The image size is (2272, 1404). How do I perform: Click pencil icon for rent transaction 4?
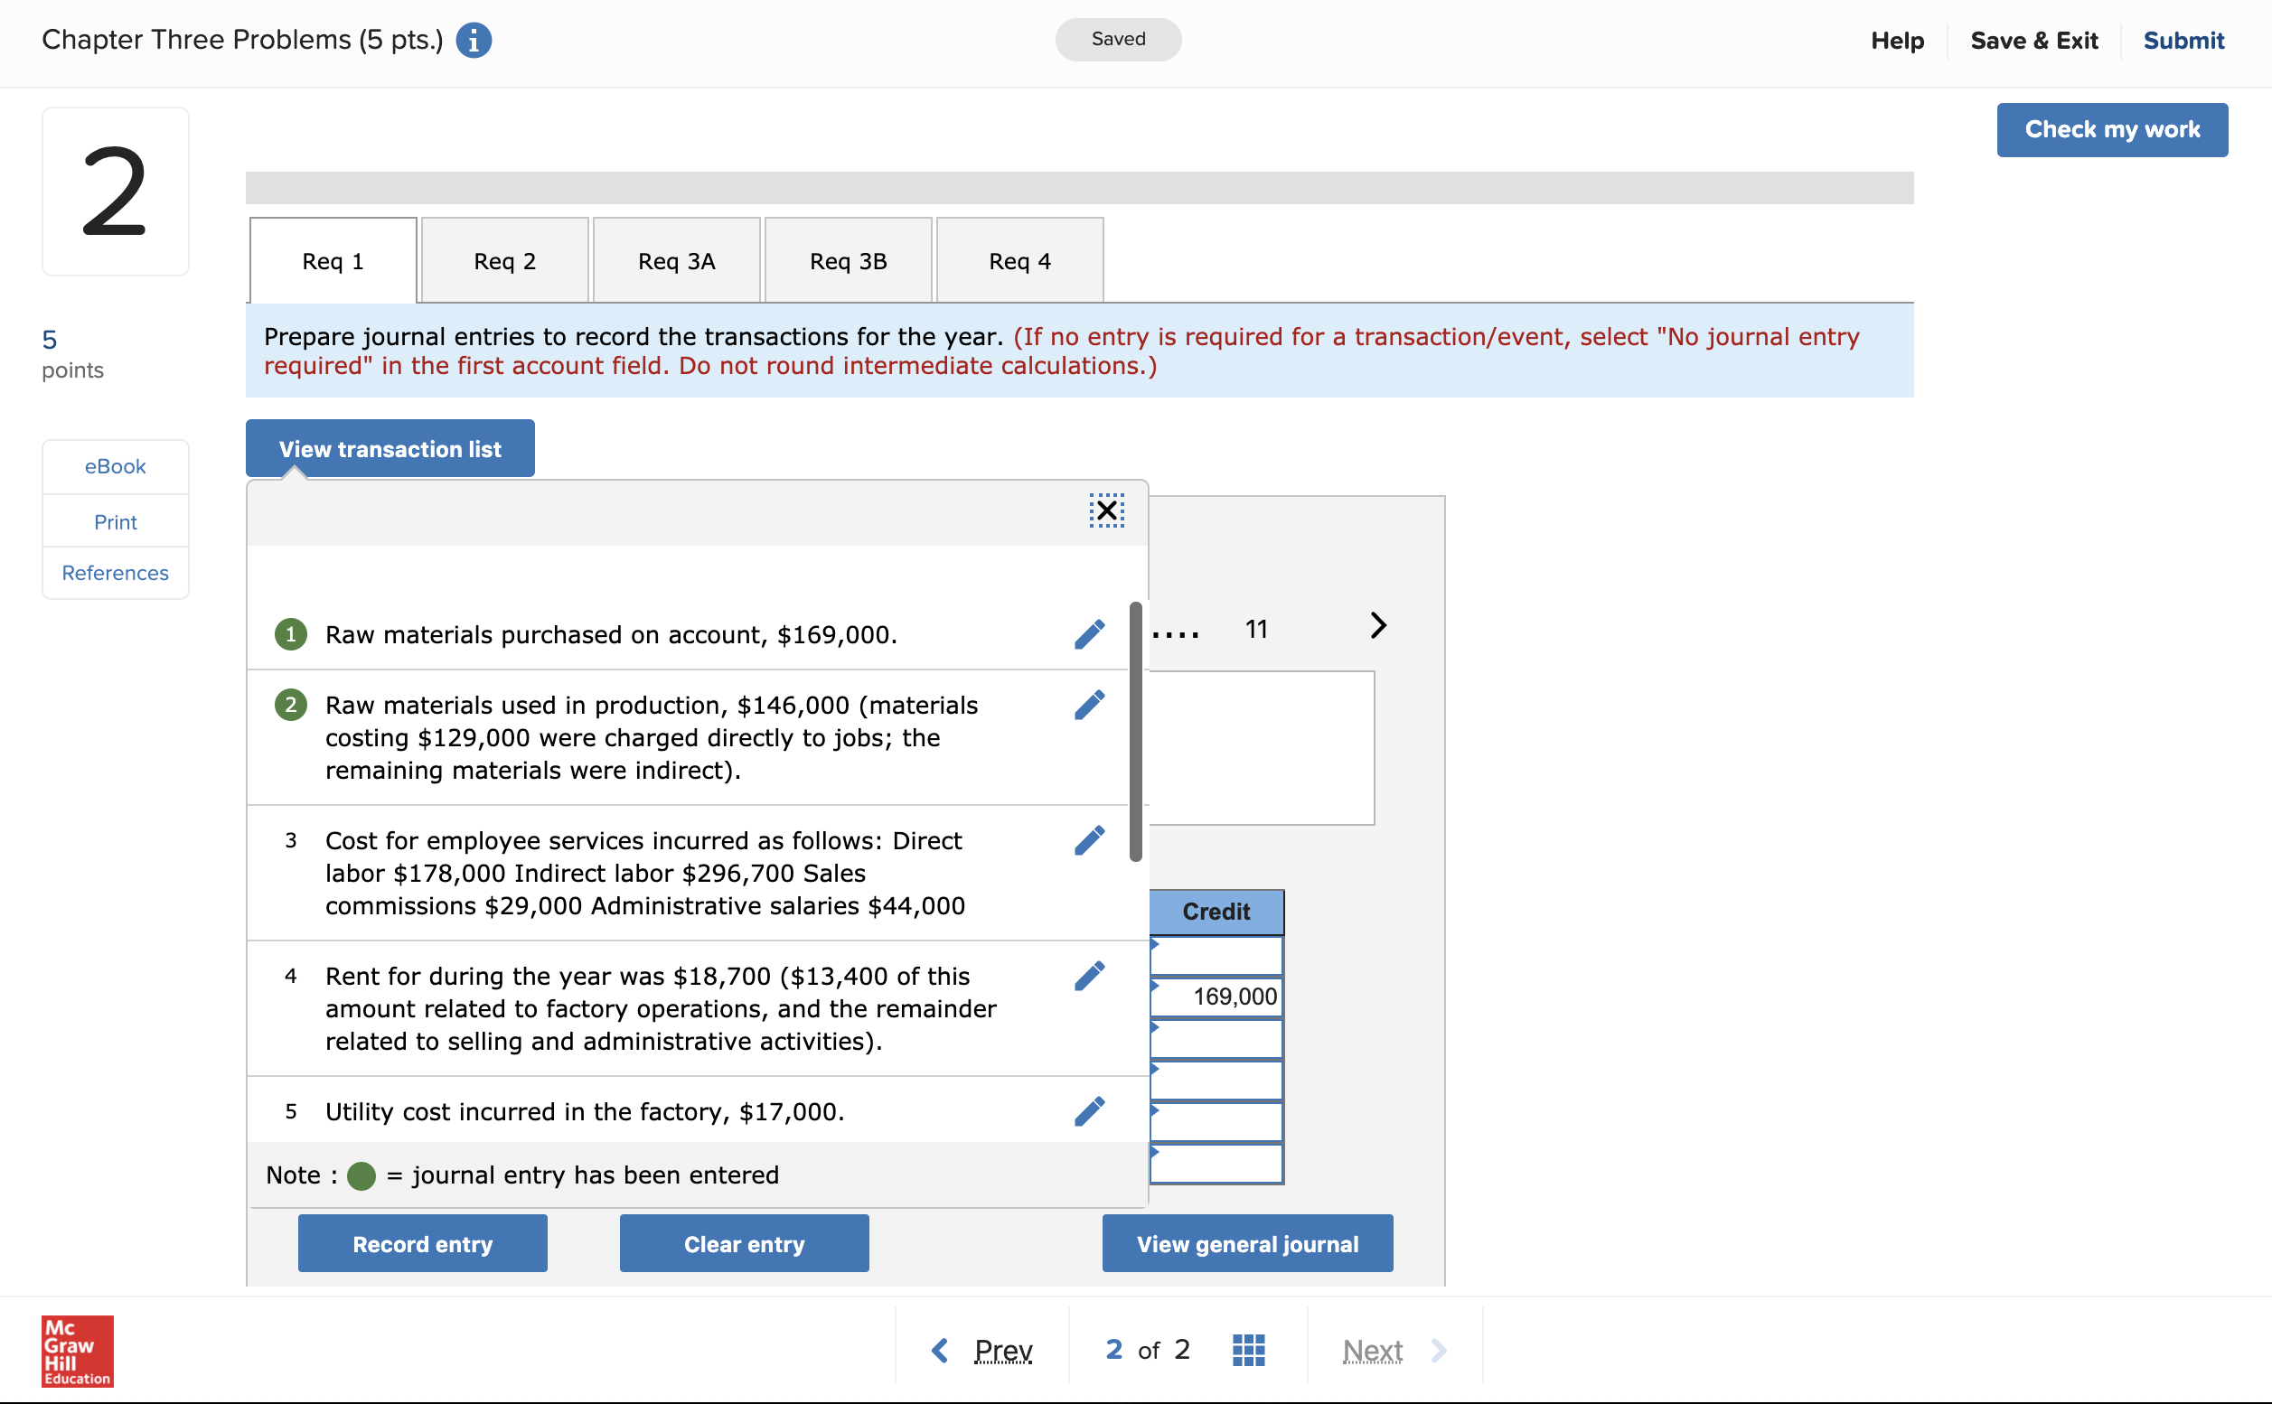pos(1089,976)
